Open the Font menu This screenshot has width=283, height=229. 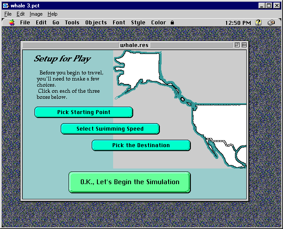[119, 23]
